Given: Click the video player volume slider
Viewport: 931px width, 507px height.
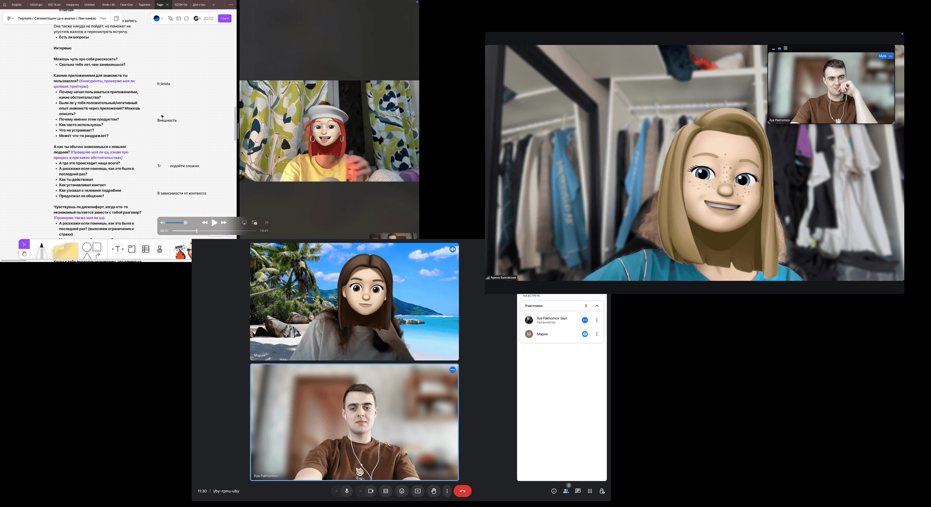Looking at the screenshot, I should pos(176,223).
